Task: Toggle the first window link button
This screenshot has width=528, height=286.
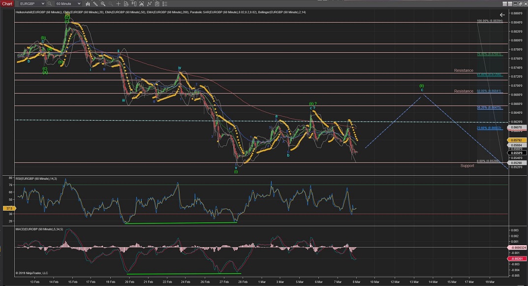Action: (x=505, y=4)
